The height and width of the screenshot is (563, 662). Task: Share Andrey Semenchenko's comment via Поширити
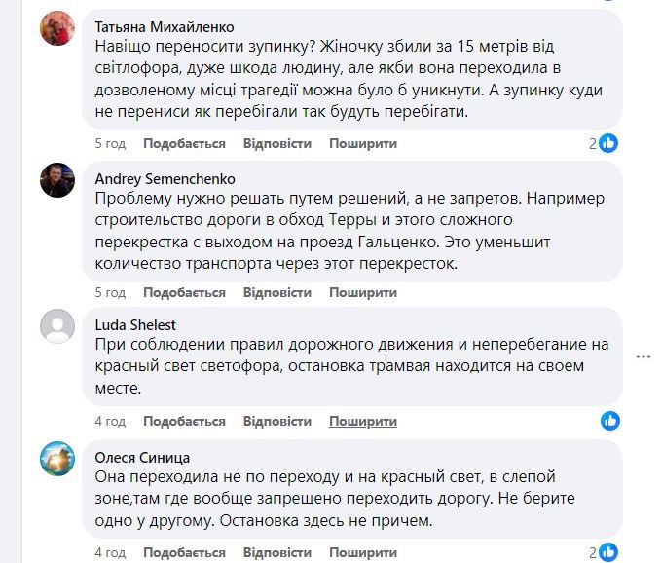point(363,292)
